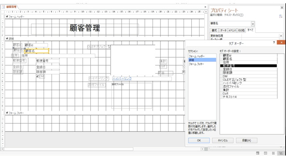Open the イベント tab in Property Sheet
Screen dimensions: 286x161
click(232, 30)
